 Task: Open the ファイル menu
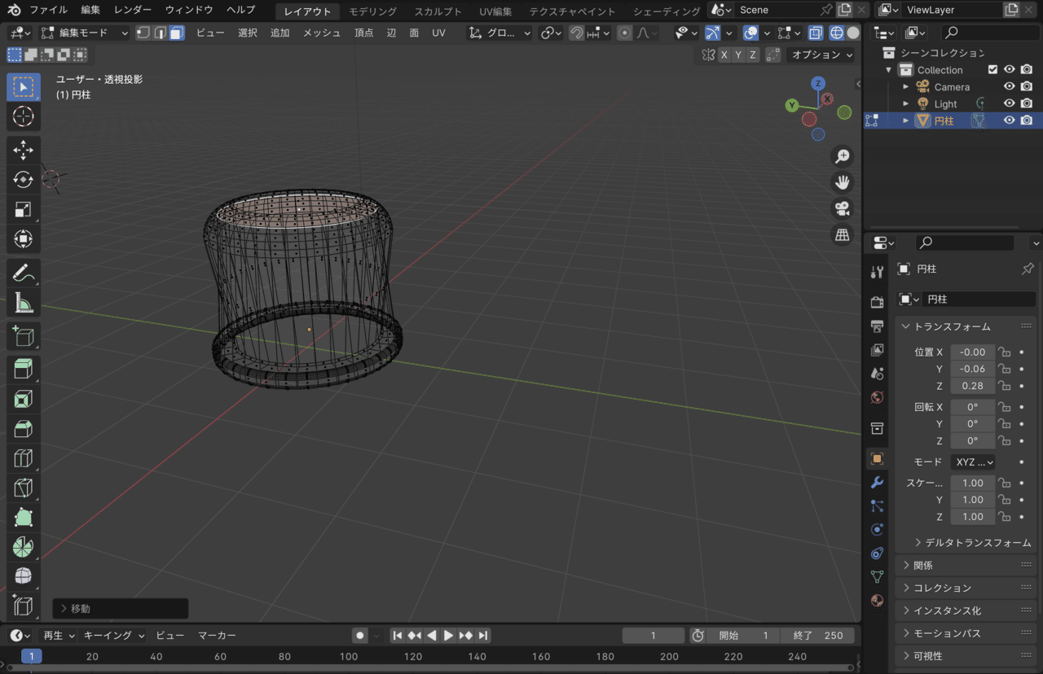(48, 11)
